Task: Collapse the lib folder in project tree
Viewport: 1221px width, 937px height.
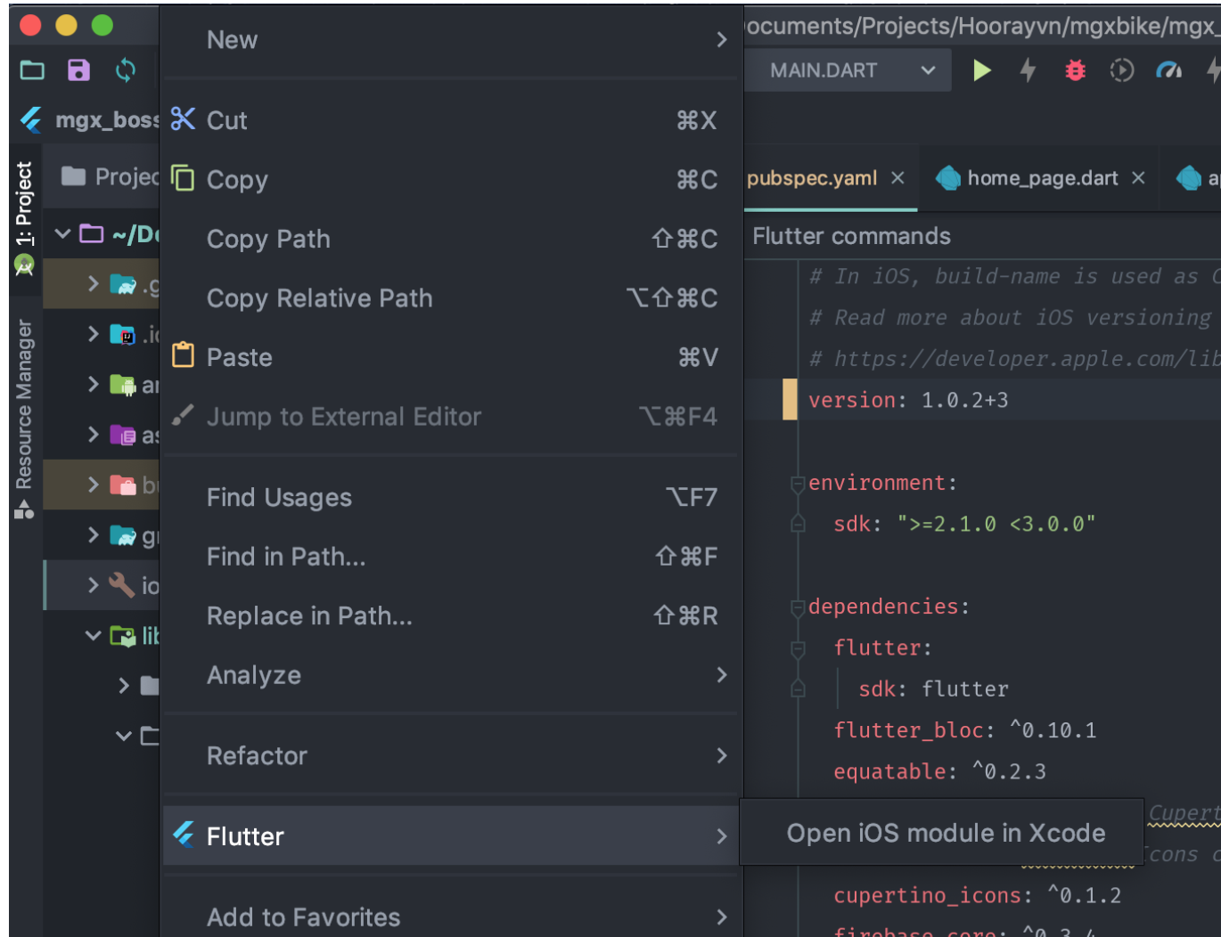Action: (93, 636)
